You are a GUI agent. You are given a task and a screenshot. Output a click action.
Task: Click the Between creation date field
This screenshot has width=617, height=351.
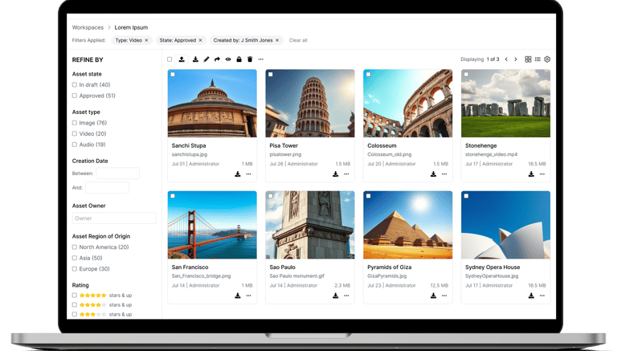tap(117, 173)
